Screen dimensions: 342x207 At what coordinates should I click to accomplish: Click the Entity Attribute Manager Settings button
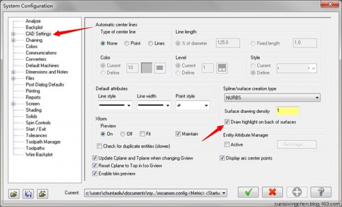[x=296, y=144]
